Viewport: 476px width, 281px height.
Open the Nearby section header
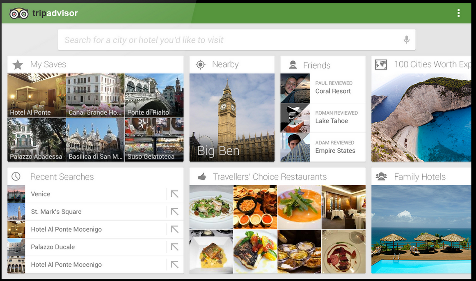tap(232, 64)
